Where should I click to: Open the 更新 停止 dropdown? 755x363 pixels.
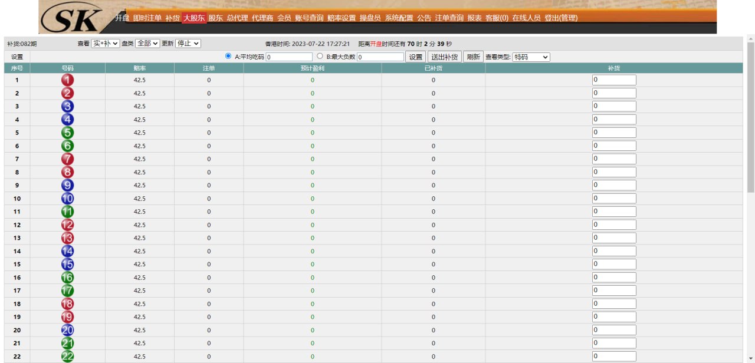click(188, 44)
